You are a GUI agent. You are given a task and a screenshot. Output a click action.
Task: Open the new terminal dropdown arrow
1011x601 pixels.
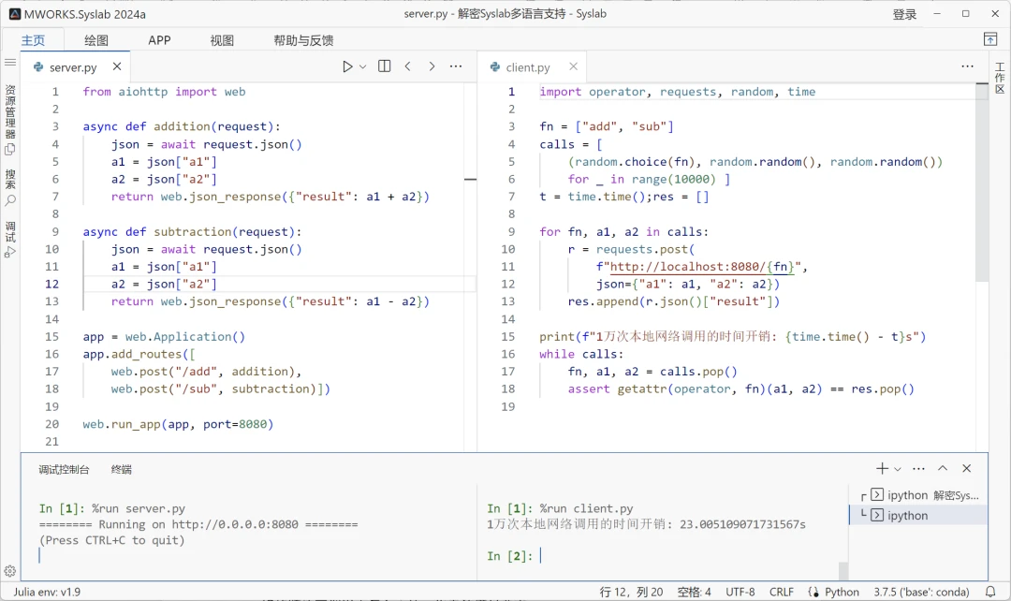tap(898, 469)
